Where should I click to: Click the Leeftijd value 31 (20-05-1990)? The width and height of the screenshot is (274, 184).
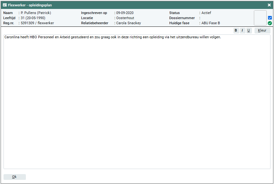[x=33, y=18]
